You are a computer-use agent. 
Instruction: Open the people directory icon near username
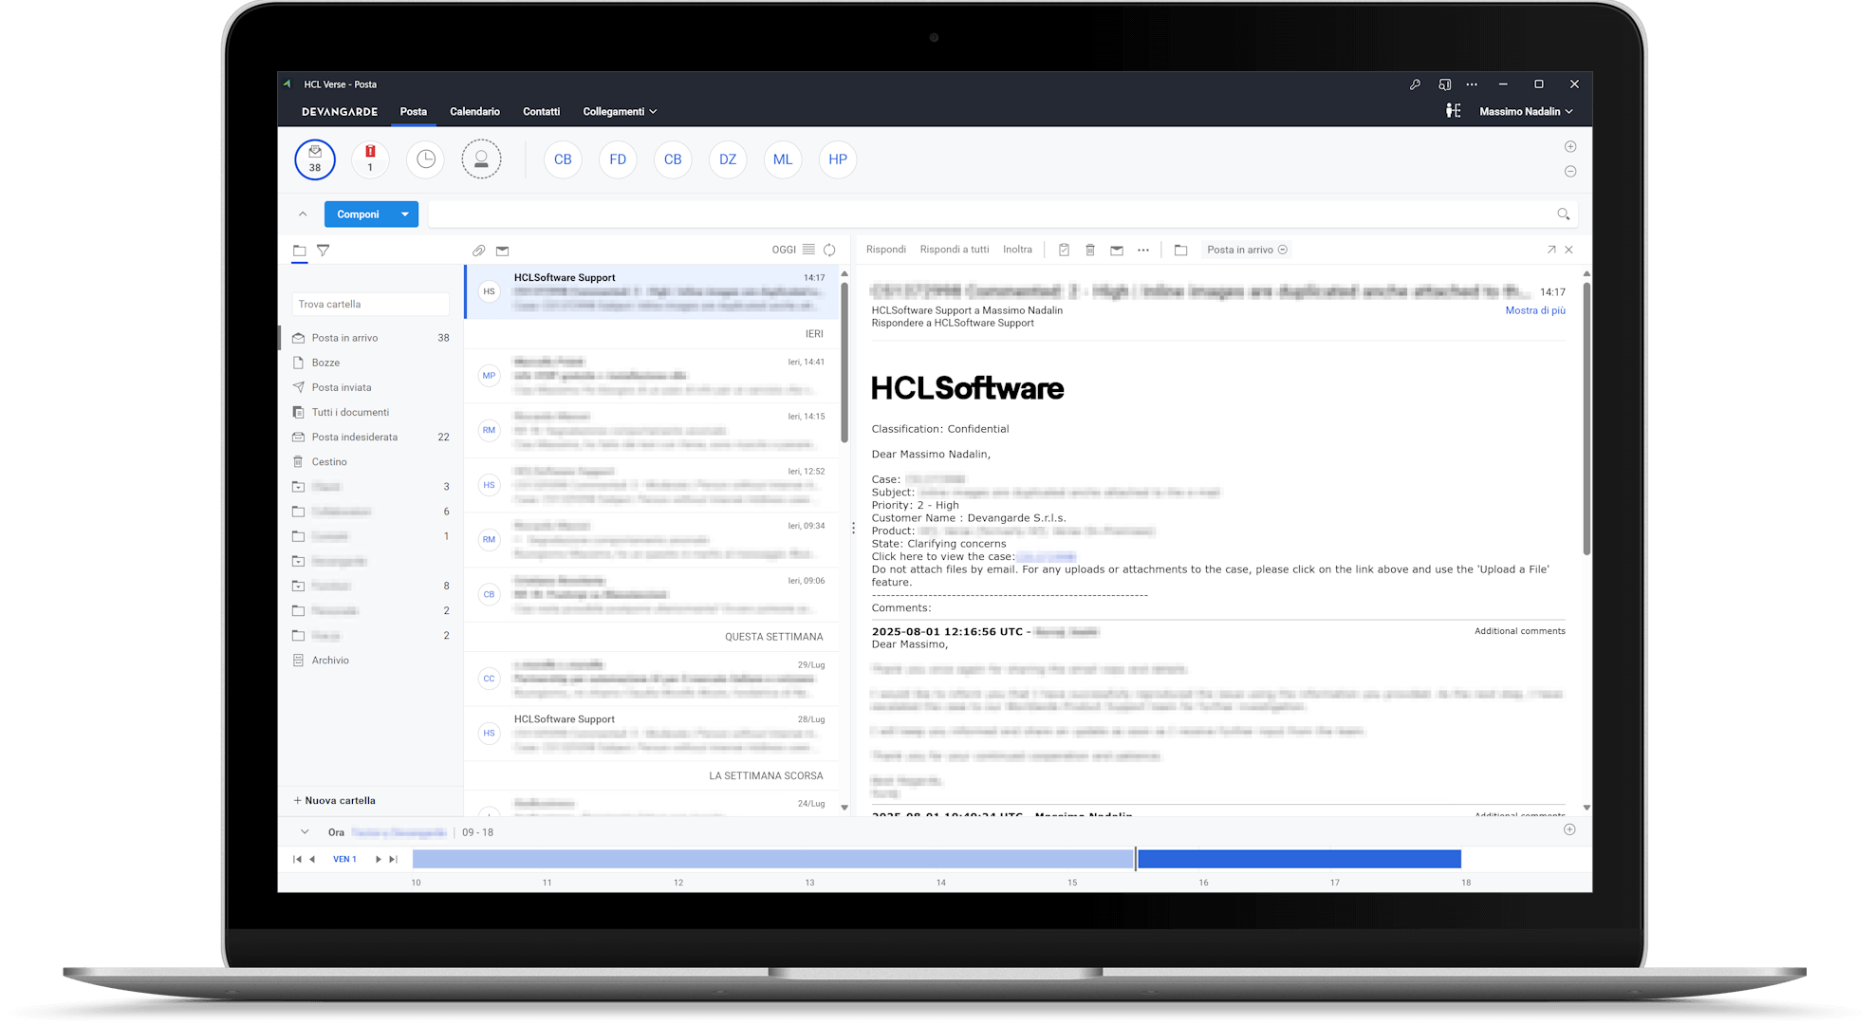[1453, 111]
